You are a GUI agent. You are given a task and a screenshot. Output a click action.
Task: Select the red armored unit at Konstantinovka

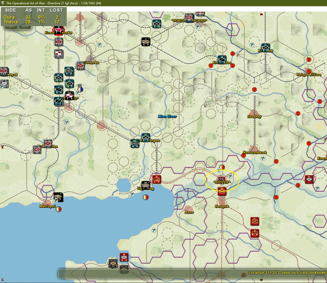[x=58, y=30]
